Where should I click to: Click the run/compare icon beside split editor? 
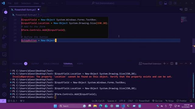181,9
